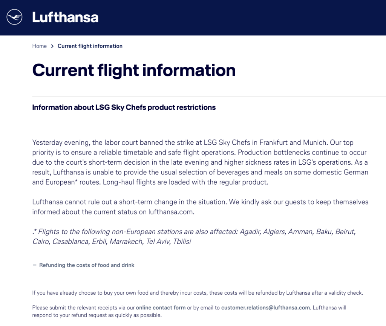Click the customer.relations@lufthansa.com email link
The height and width of the screenshot is (326, 386).
pos(265,308)
